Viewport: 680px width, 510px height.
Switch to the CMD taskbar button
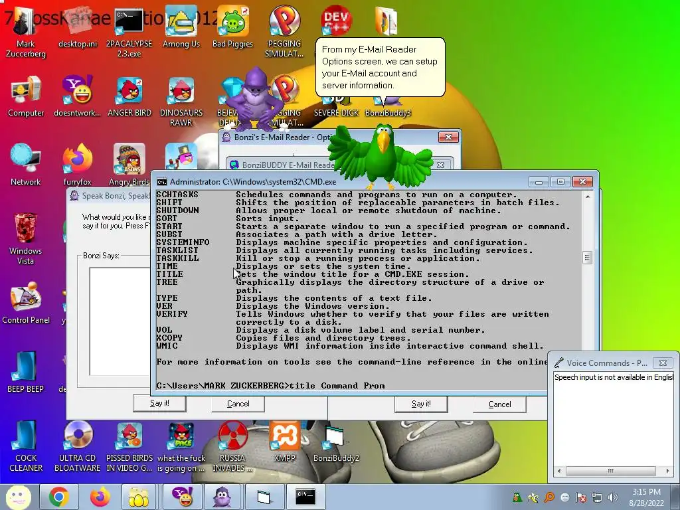pyautogui.click(x=305, y=497)
